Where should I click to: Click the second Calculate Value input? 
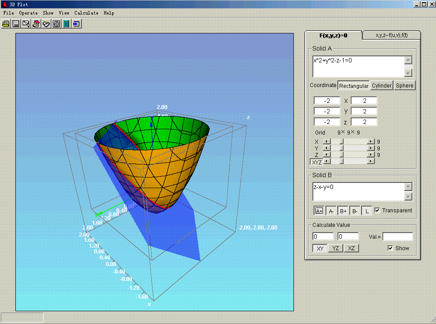pyautogui.click(x=348, y=237)
